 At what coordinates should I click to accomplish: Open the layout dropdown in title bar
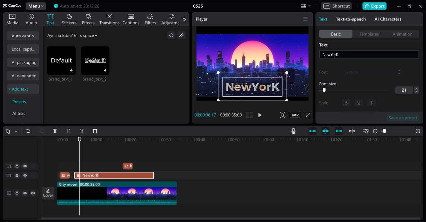306,6
